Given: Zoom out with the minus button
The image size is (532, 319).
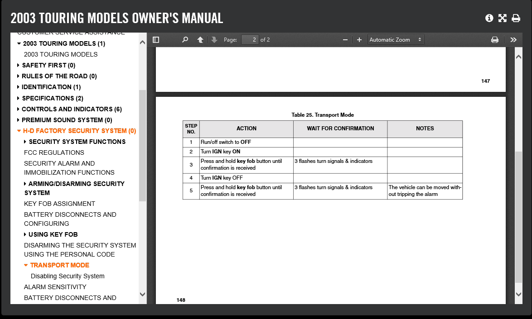Looking at the screenshot, I should [345, 40].
